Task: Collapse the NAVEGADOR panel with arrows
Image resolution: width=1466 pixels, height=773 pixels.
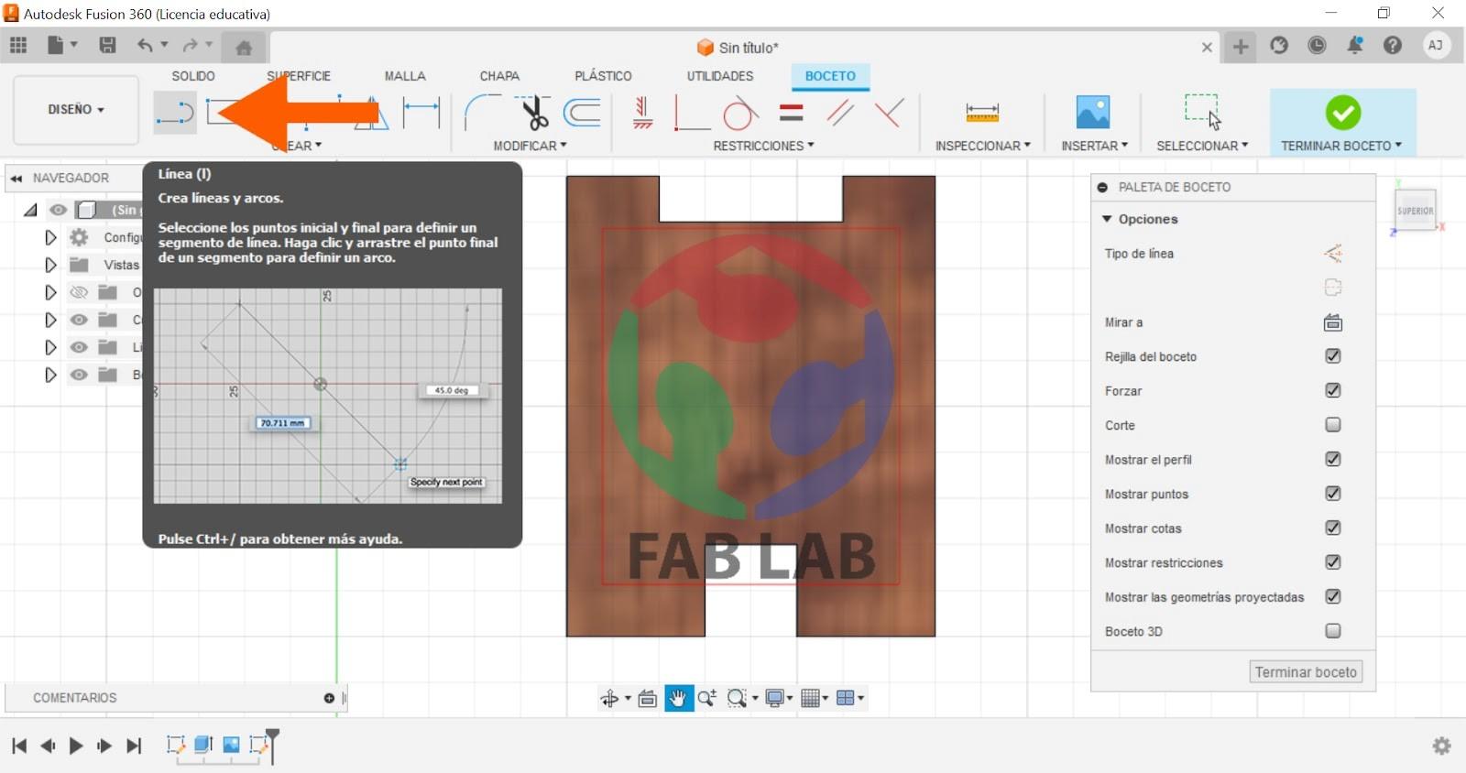Action: tap(16, 178)
